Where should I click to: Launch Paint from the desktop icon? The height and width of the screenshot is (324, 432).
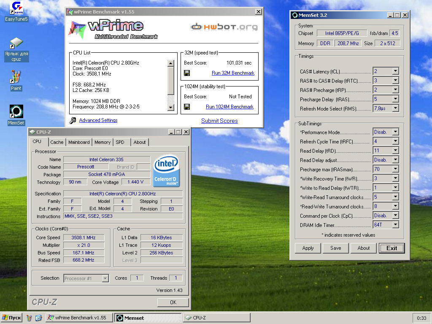tap(16, 81)
